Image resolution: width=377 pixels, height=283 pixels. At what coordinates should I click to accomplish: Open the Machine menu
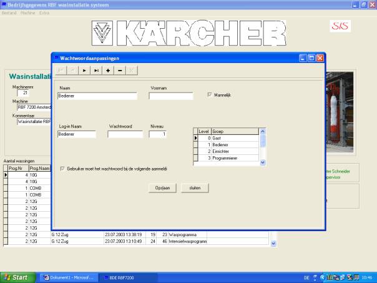(x=27, y=12)
